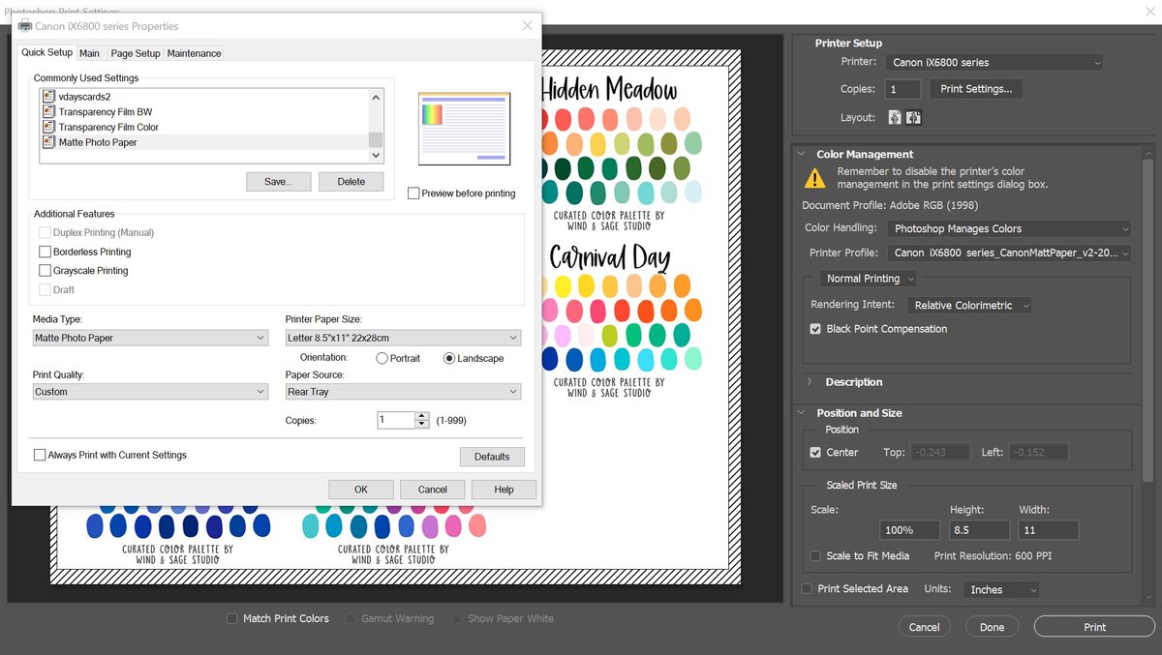Open the Media Type dropdown
Image resolution: width=1162 pixels, height=655 pixels.
point(150,338)
